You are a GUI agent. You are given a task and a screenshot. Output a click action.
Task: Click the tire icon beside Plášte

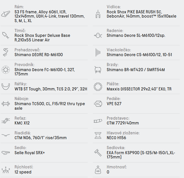coord(98,86)
